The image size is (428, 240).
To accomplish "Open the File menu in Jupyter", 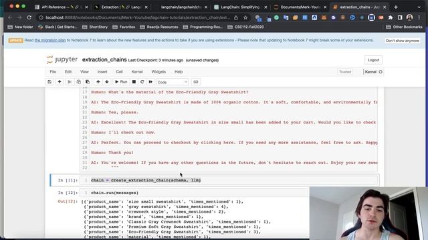I will (53, 72).
